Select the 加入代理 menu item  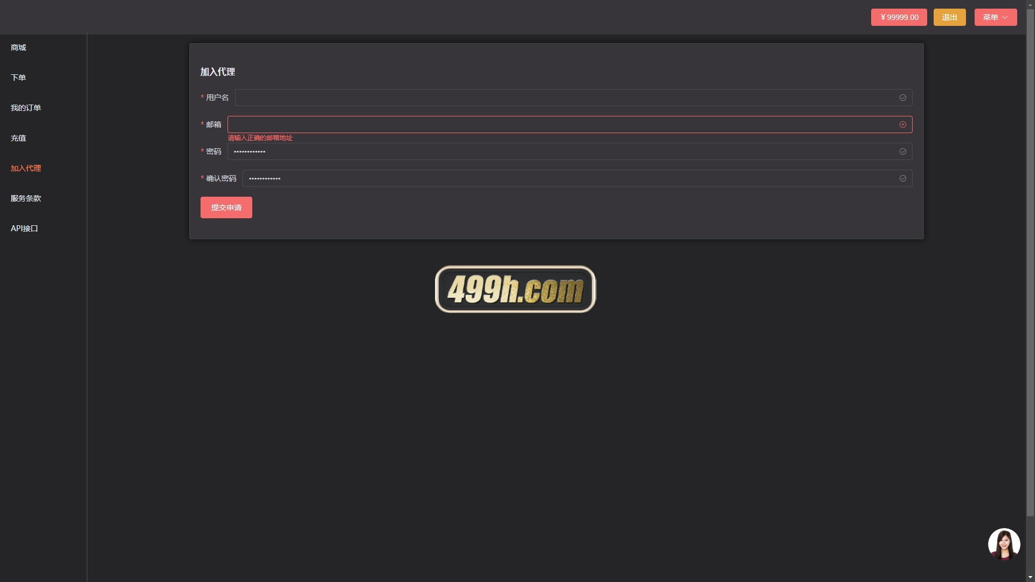[25, 168]
